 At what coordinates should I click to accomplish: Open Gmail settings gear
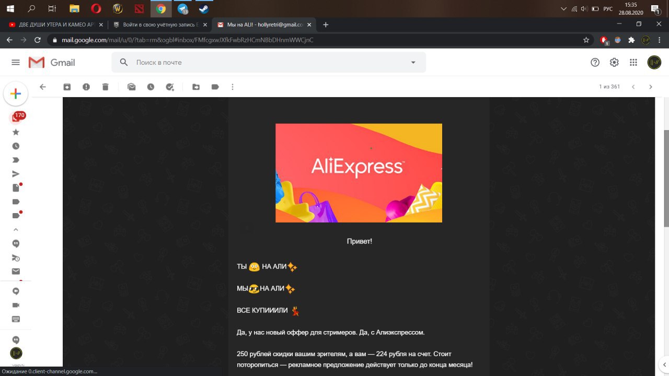[x=614, y=62]
